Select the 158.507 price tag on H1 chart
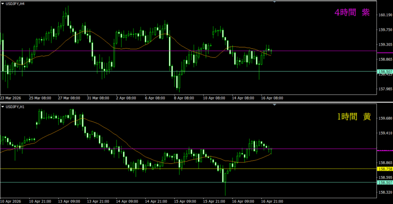 pyautogui.click(x=385, y=182)
